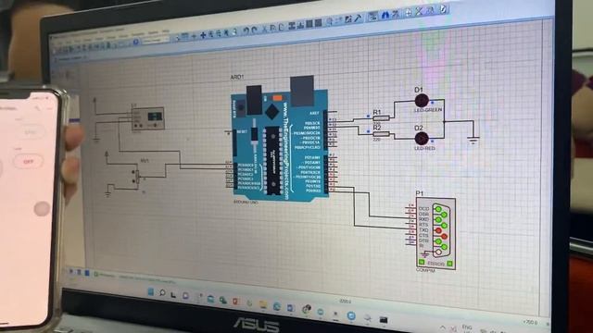Open Google Chrome from the taskbar
This screenshot has width=593, height=333.
[307, 309]
